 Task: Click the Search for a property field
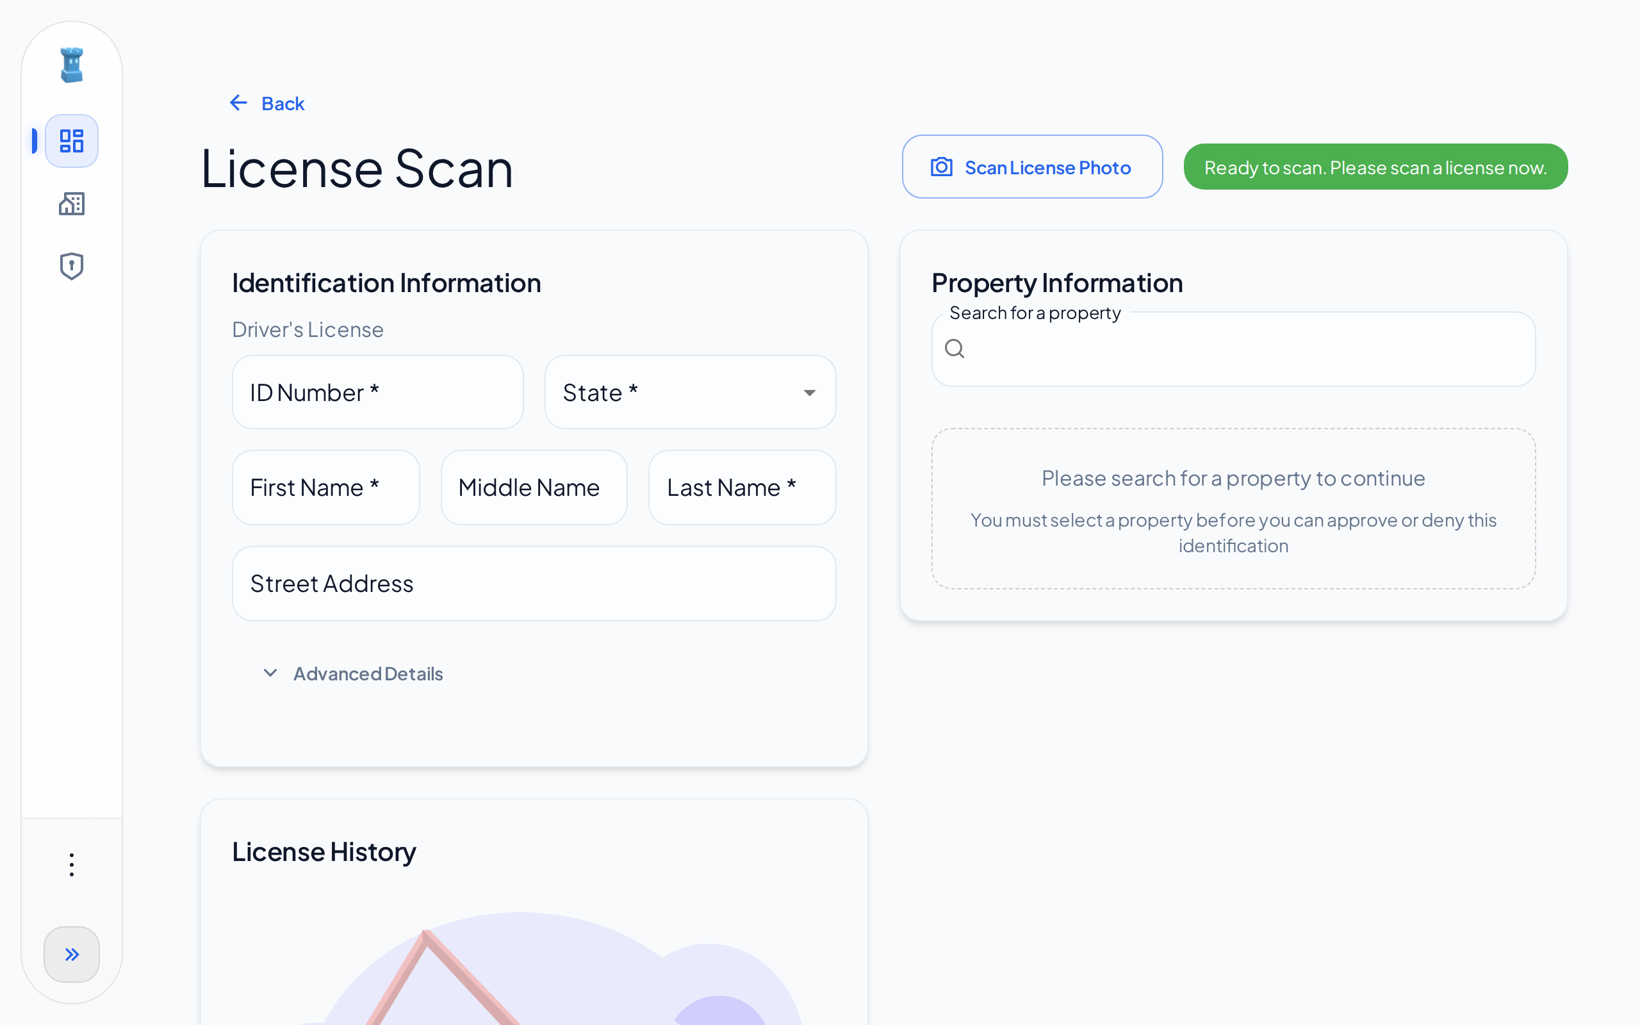pyautogui.click(x=1233, y=349)
